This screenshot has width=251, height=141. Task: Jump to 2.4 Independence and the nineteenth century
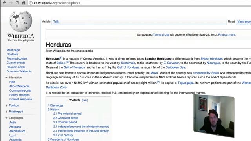pyautogui.click(x=81, y=127)
